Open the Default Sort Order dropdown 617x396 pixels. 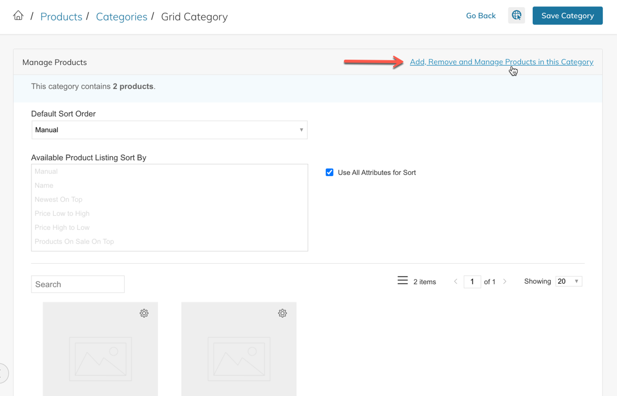[x=170, y=130]
